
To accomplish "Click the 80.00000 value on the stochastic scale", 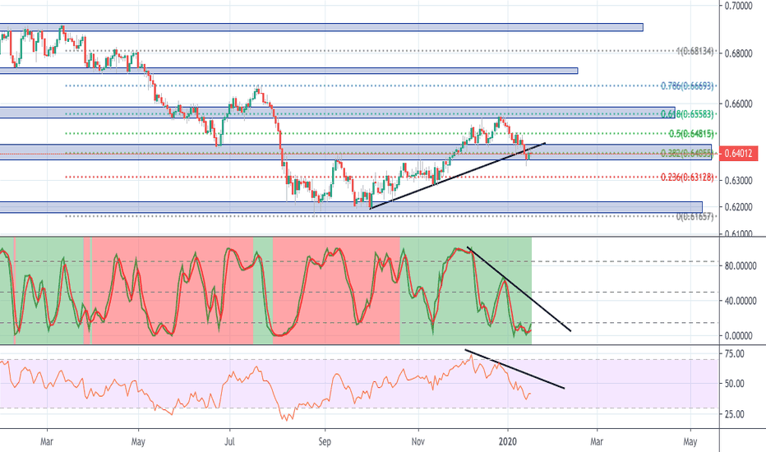I will (742, 266).
